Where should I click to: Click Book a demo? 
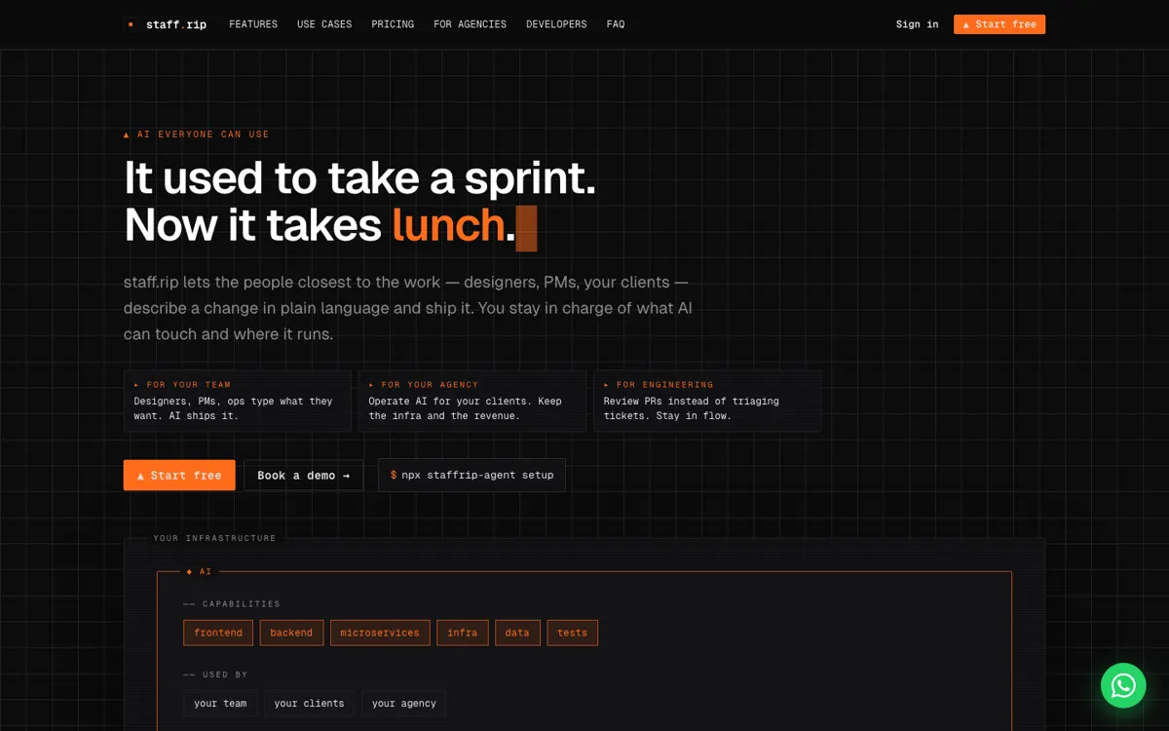(303, 476)
